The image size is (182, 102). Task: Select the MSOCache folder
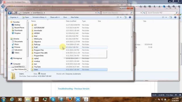coord(38,39)
